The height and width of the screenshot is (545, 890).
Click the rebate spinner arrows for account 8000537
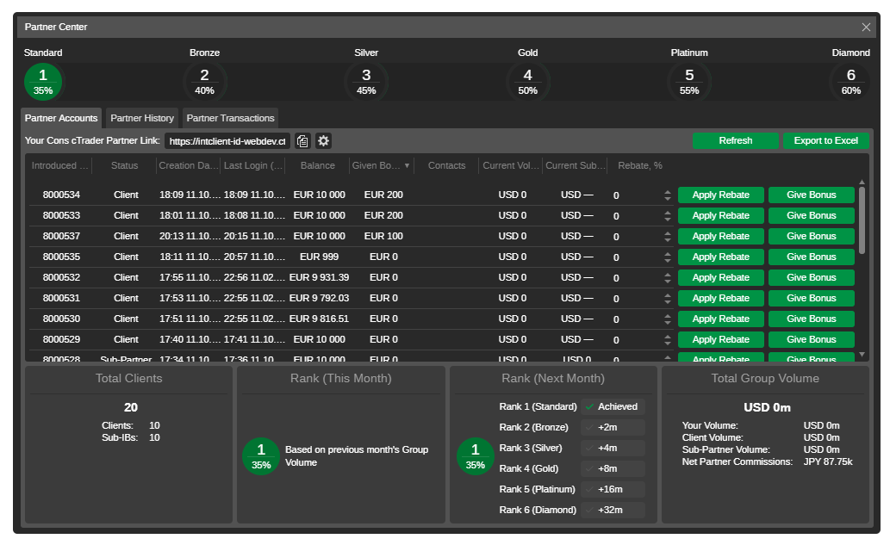tap(668, 237)
